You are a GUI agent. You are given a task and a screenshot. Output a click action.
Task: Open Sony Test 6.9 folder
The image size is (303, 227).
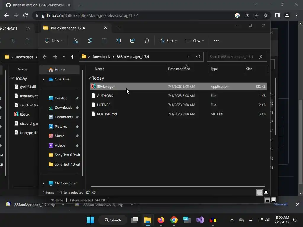(x=64, y=155)
